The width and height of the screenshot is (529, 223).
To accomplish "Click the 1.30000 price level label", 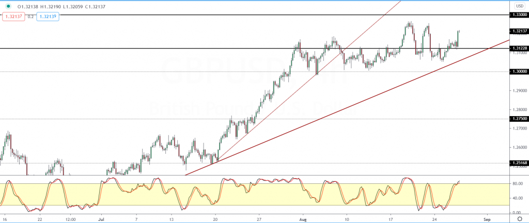I will coord(519,71).
